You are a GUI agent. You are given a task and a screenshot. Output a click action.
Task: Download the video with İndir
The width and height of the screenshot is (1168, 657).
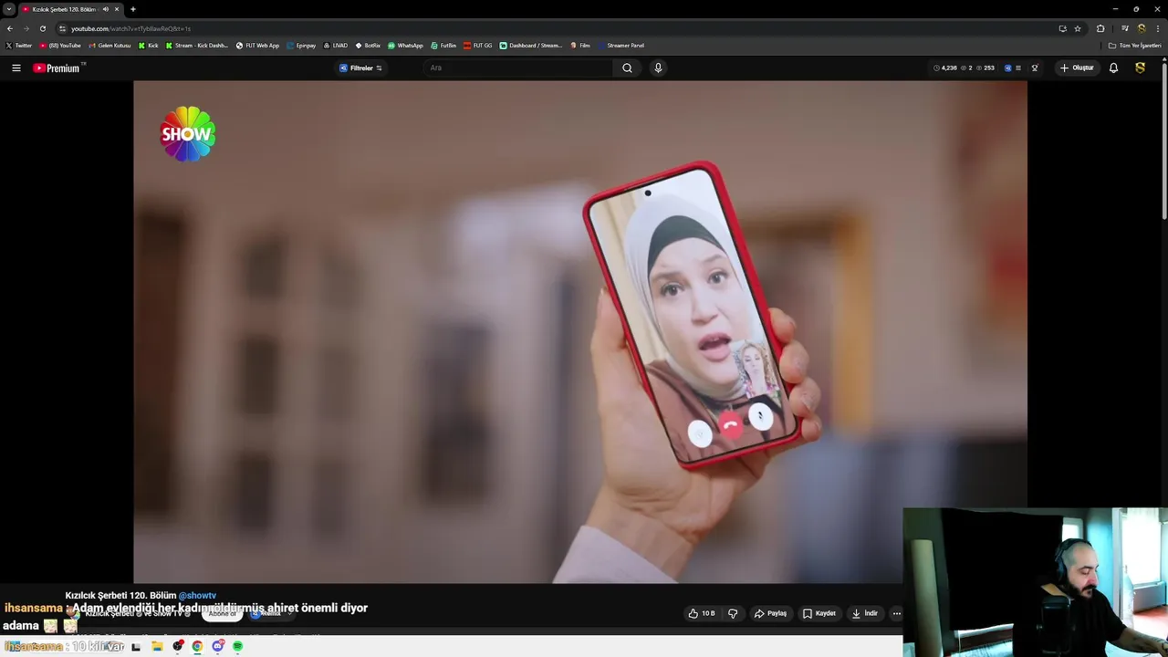click(865, 613)
